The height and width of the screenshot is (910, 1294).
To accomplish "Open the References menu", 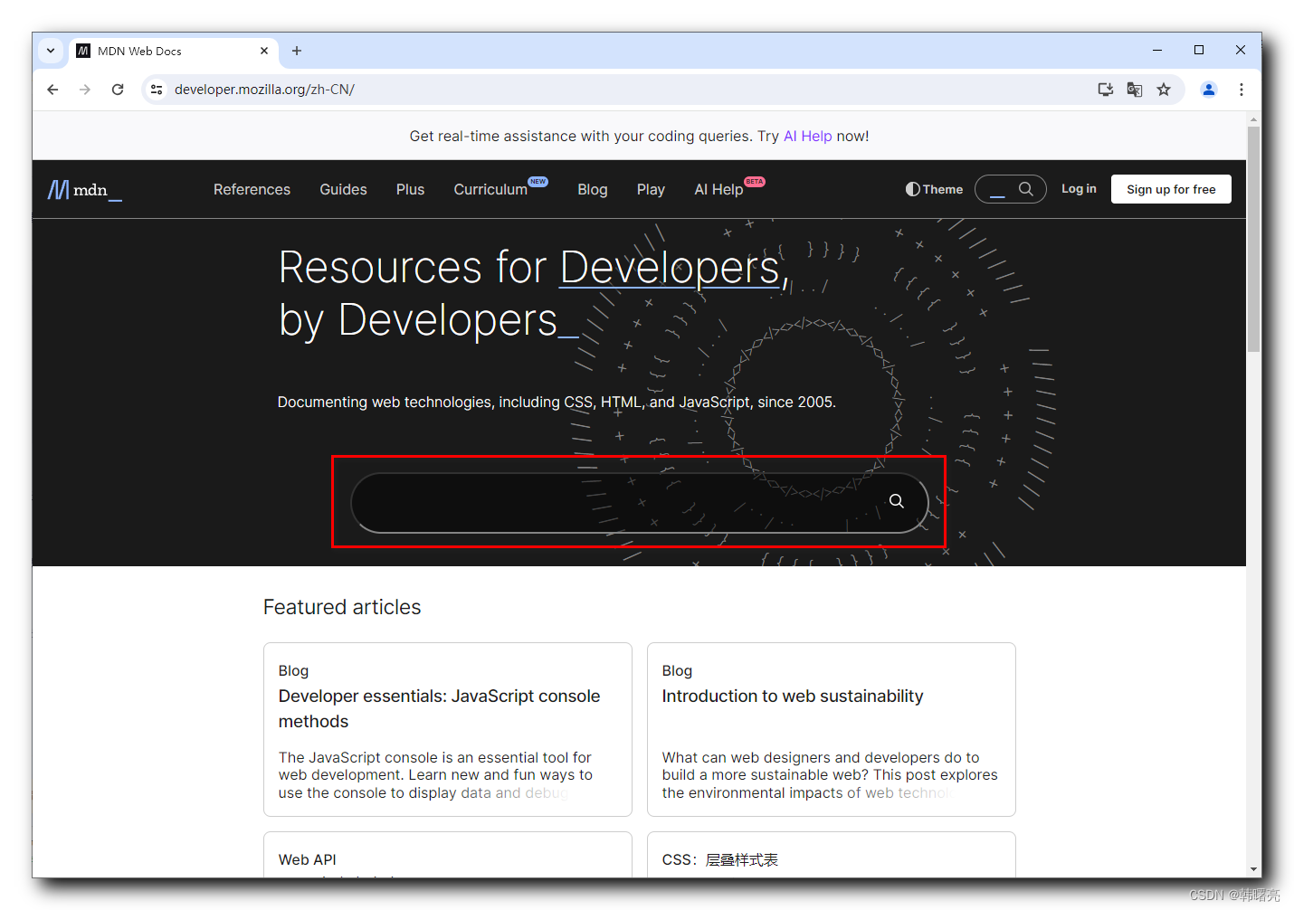I will [252, 189].
